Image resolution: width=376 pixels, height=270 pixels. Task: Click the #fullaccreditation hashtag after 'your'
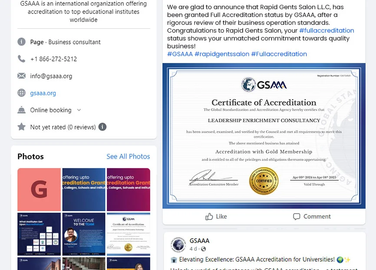(x=327, y=30)
